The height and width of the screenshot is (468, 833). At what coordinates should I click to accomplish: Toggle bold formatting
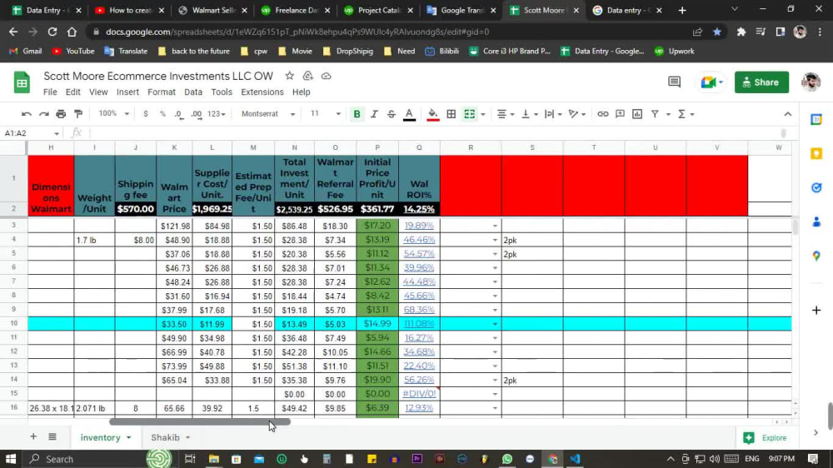tap(357, 114)
